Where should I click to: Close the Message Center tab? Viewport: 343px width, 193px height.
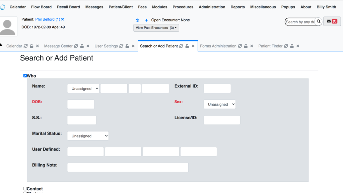88,46
